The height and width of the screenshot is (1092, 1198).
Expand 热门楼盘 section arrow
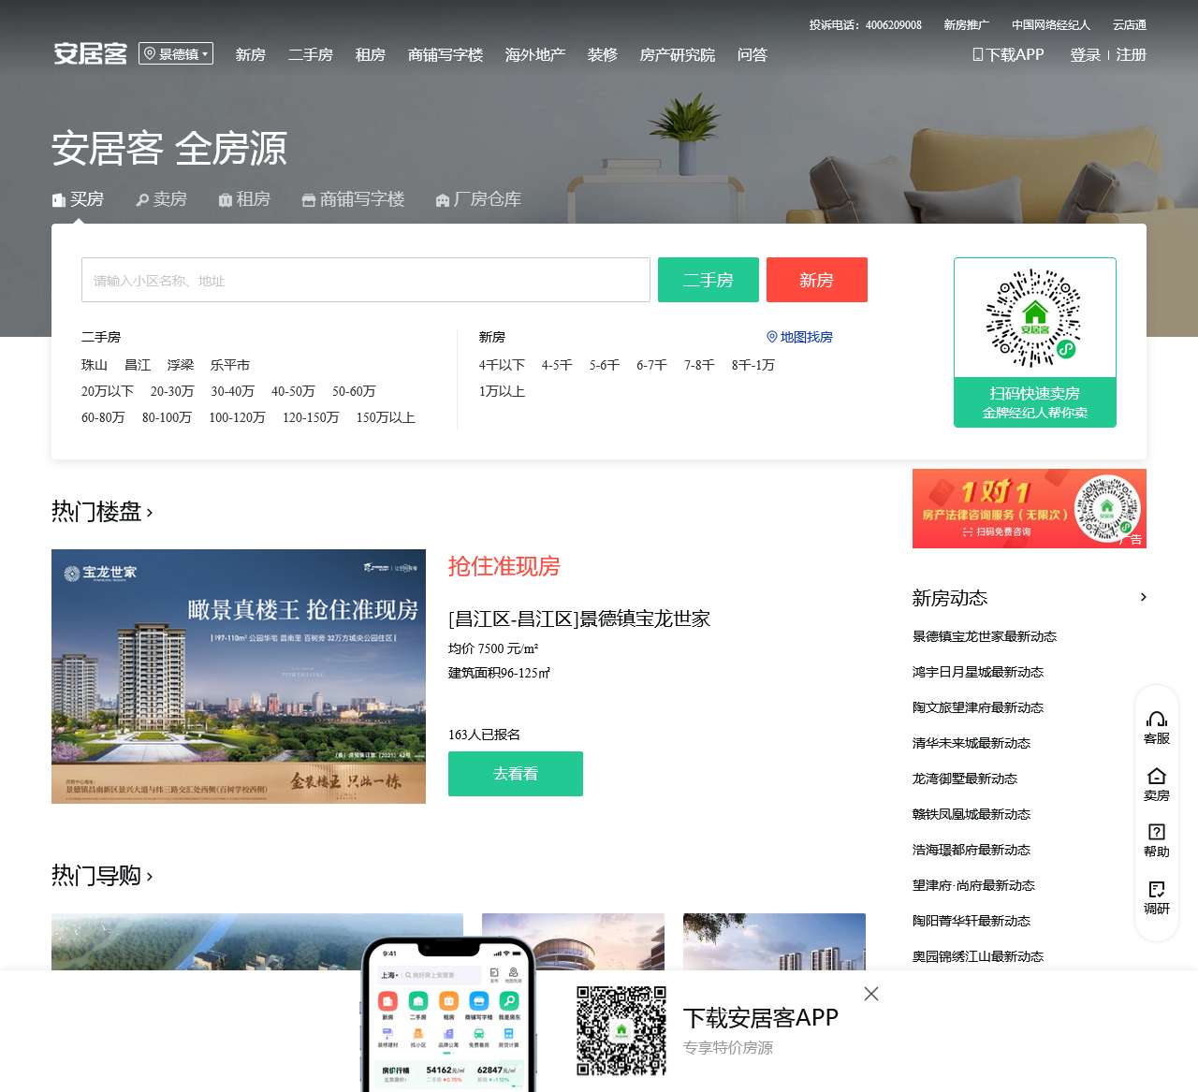[x=150, y=513]
